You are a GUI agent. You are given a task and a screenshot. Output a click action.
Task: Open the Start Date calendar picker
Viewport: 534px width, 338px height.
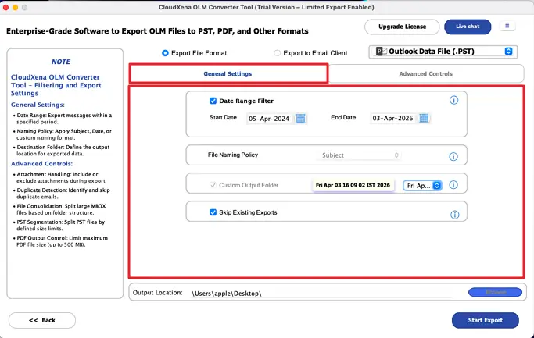point(301,119)
